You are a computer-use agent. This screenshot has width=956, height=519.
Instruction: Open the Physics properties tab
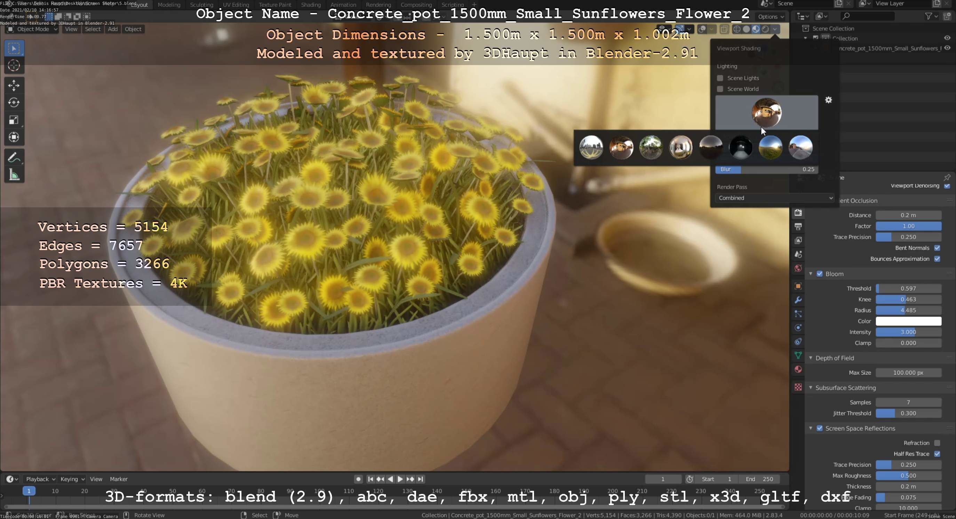click(798, 328)
